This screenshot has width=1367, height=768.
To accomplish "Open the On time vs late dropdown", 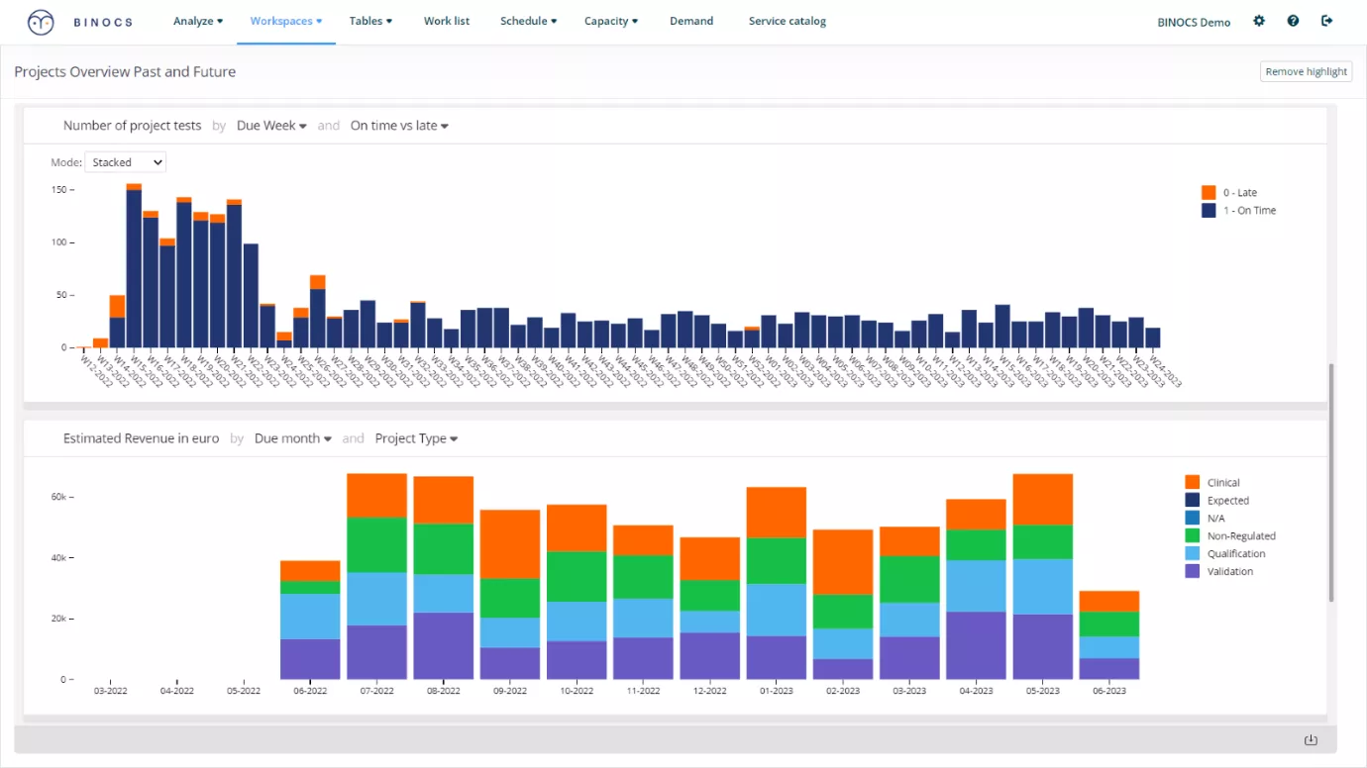I will tap(399, 126).
